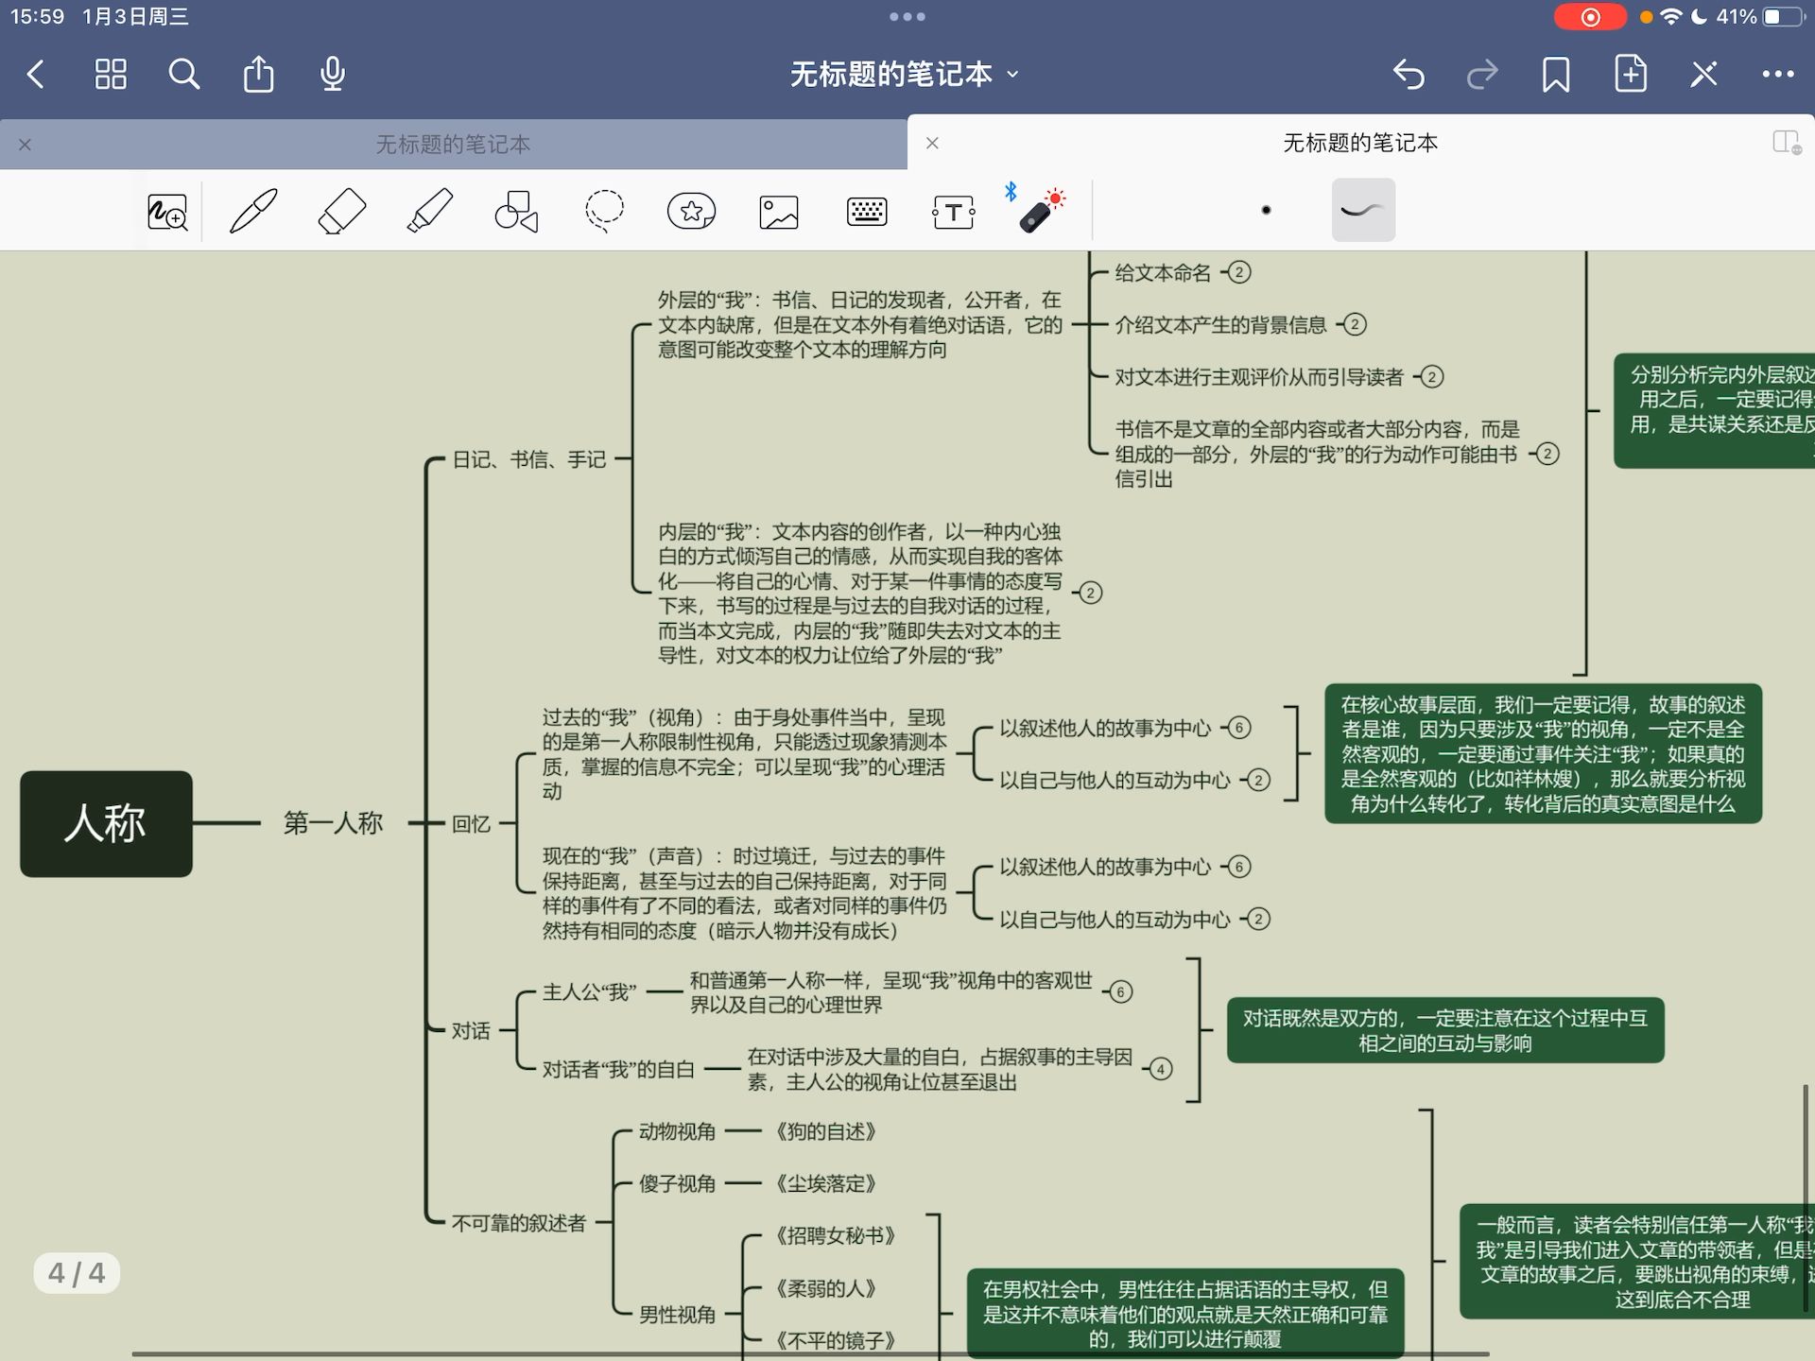Redo the last undone action
The height and width of the screenshot is (1361, 1815).
[1482, 74]
